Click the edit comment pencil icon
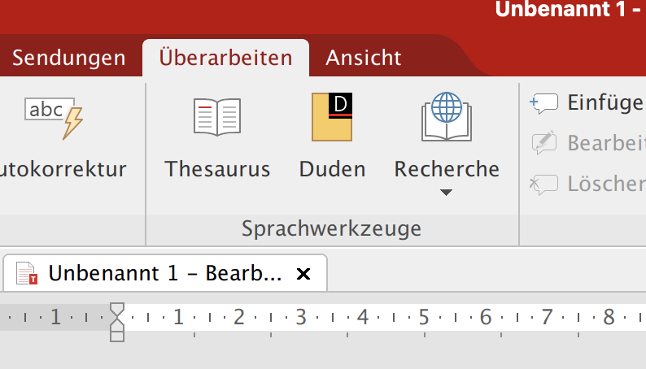Screen dimensions: 646x369 coord(543,143)
